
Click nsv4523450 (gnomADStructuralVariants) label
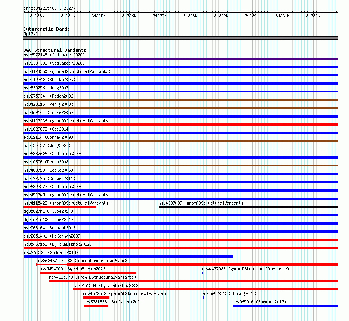tap(67, 195)
